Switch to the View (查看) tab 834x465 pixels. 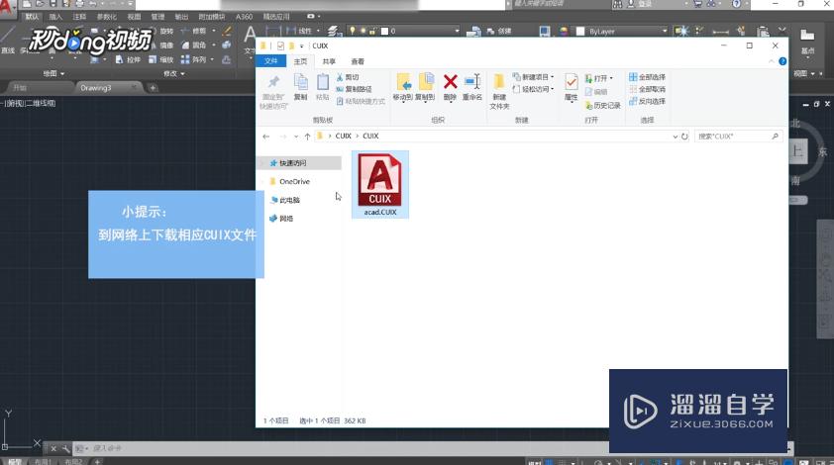(358, 61)
